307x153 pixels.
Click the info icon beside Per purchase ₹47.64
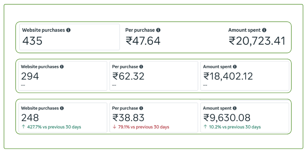(x=158, y=30)
